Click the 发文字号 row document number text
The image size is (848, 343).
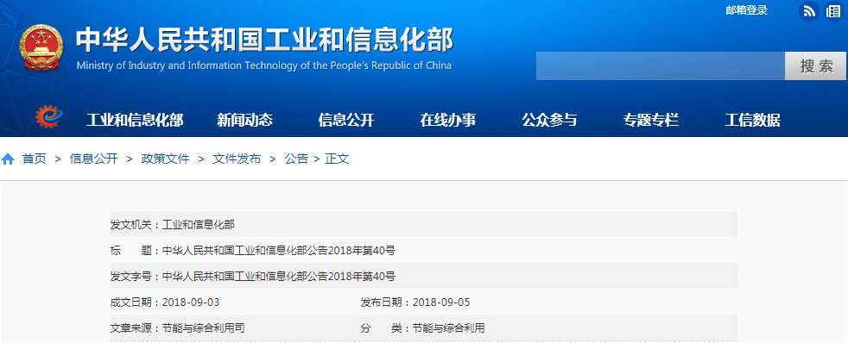coord(279,277)
